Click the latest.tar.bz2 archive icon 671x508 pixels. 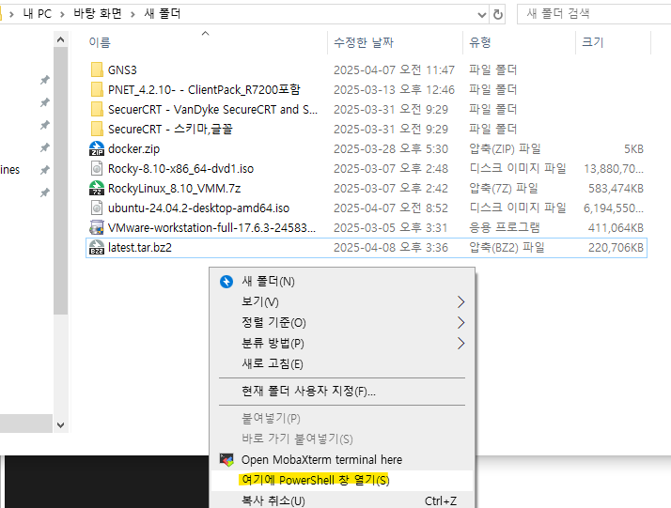(x=97, y=247)
